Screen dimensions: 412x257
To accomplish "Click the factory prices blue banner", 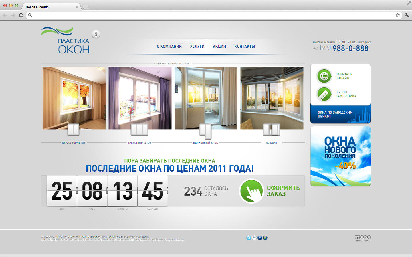I will [340, 114].
